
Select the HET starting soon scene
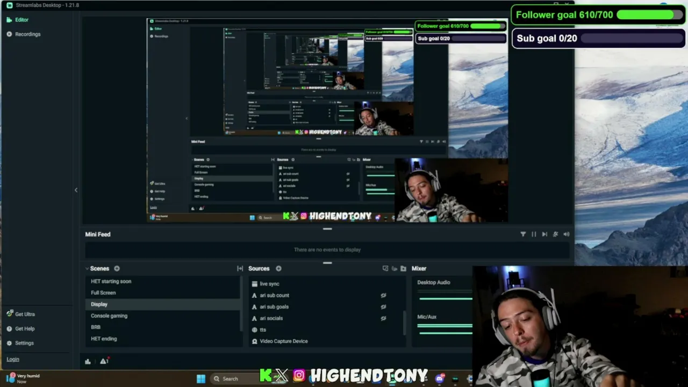(162, 281)
